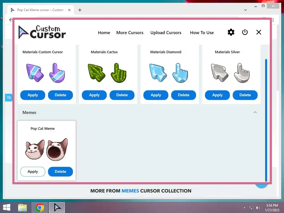The width and height of the screenshot is (284, 213).
Task: Show hidden system tray icons
Action: coord(244,208)
